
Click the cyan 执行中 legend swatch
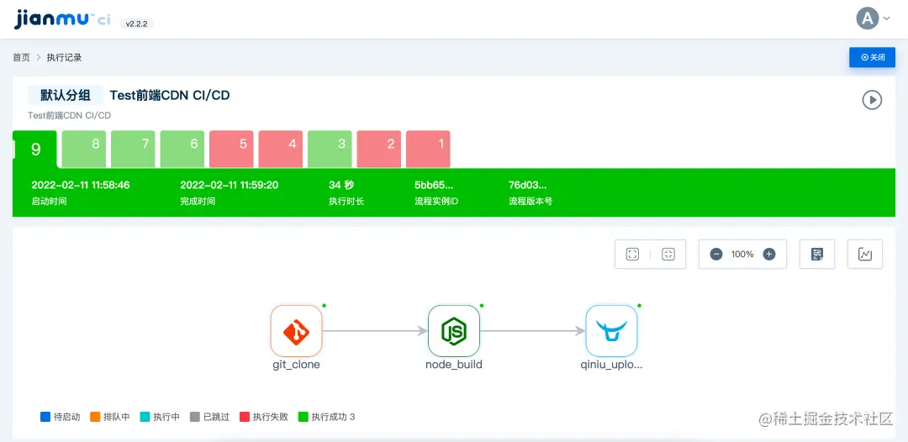tap(145, 417)
